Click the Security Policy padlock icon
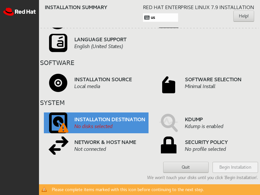Image resolution: width=260 pixels, height=195 pixels. coord(169,145)
